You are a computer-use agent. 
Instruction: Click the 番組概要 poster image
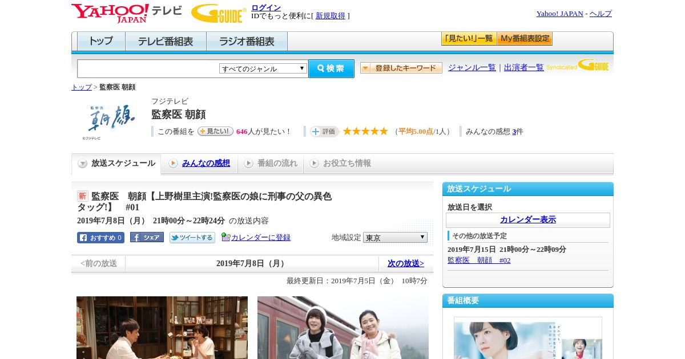(x=528, y=338)
